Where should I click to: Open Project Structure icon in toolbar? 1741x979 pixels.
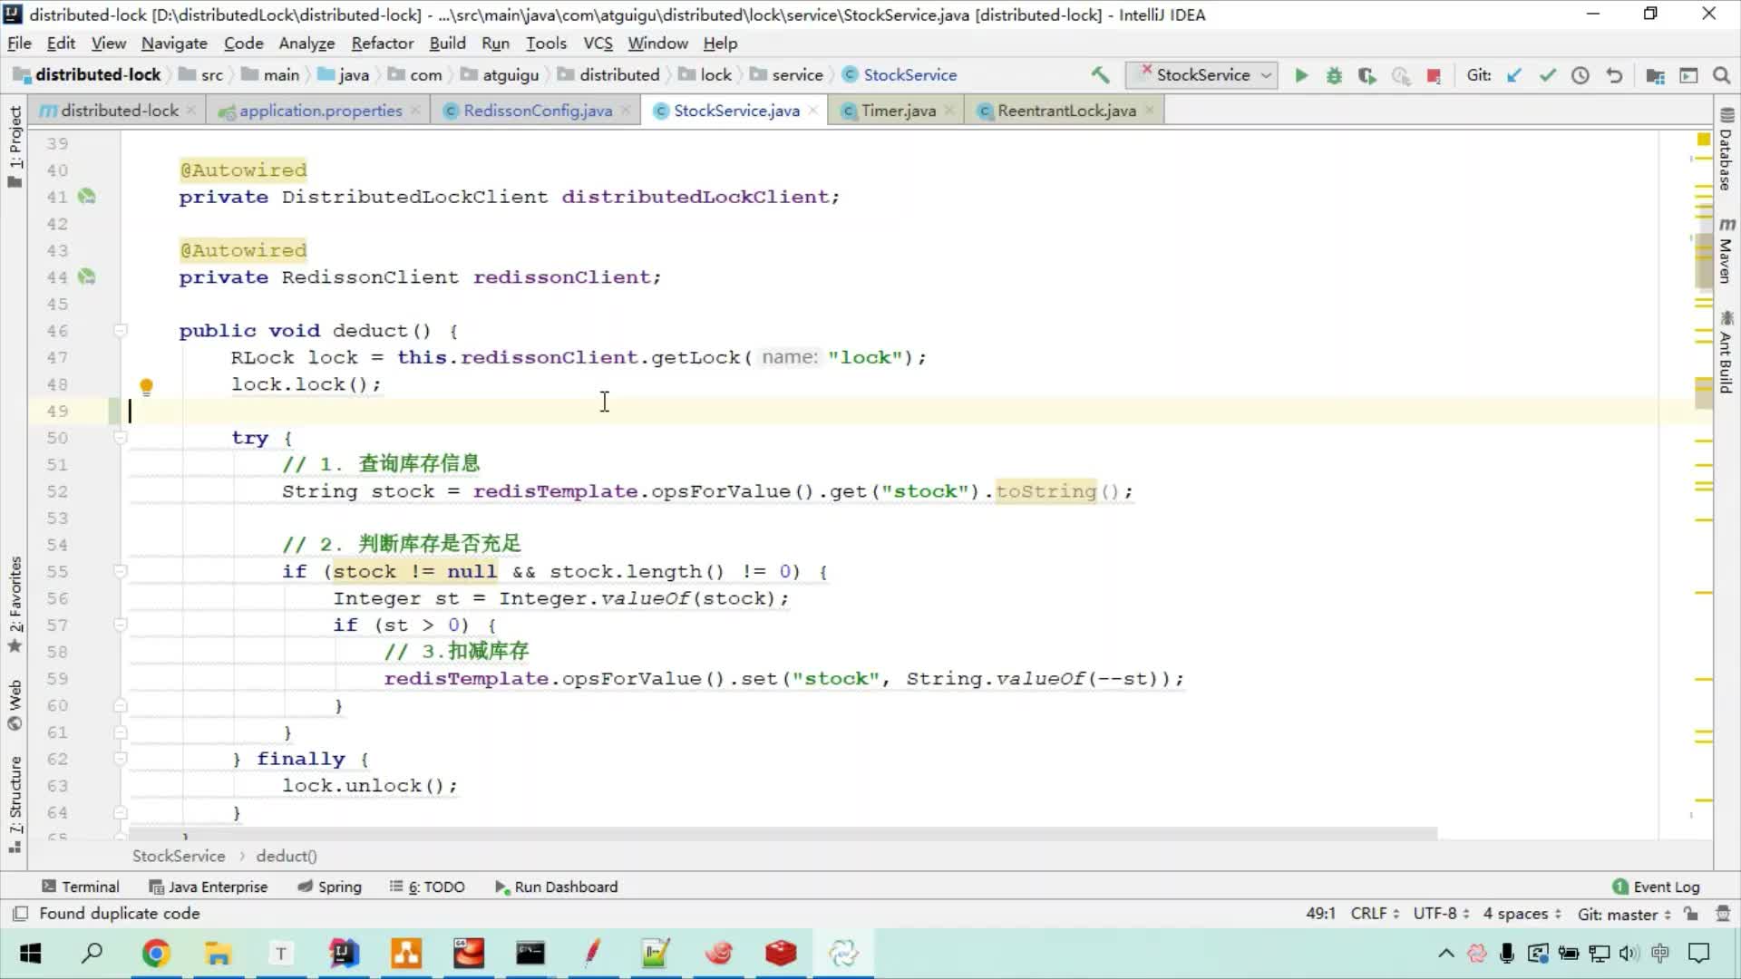click(1655, 75)
